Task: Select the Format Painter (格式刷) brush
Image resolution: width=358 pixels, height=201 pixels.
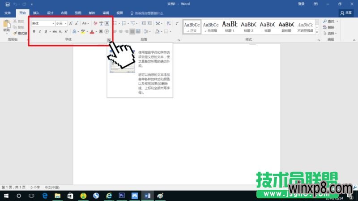Action: pos(20,33)
